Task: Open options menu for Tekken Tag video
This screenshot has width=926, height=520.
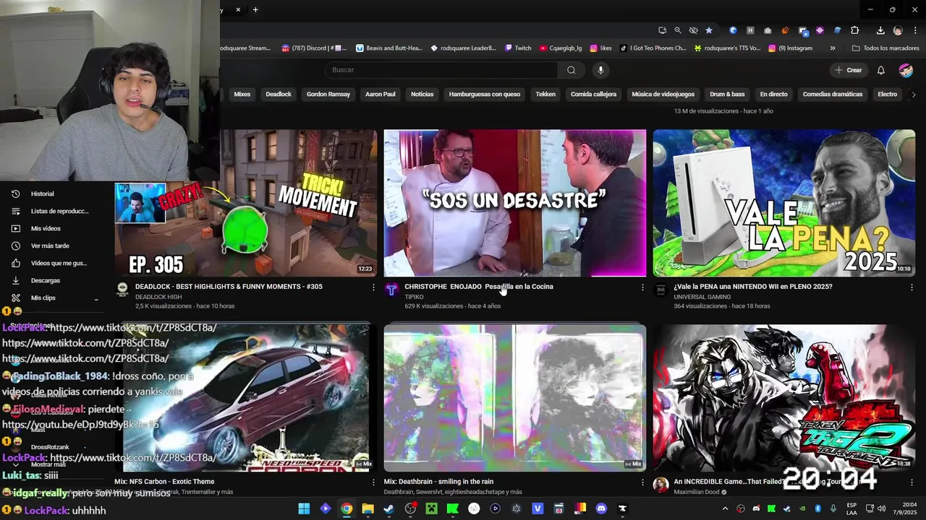Action: pyautogui.click(x=912, y=482)
